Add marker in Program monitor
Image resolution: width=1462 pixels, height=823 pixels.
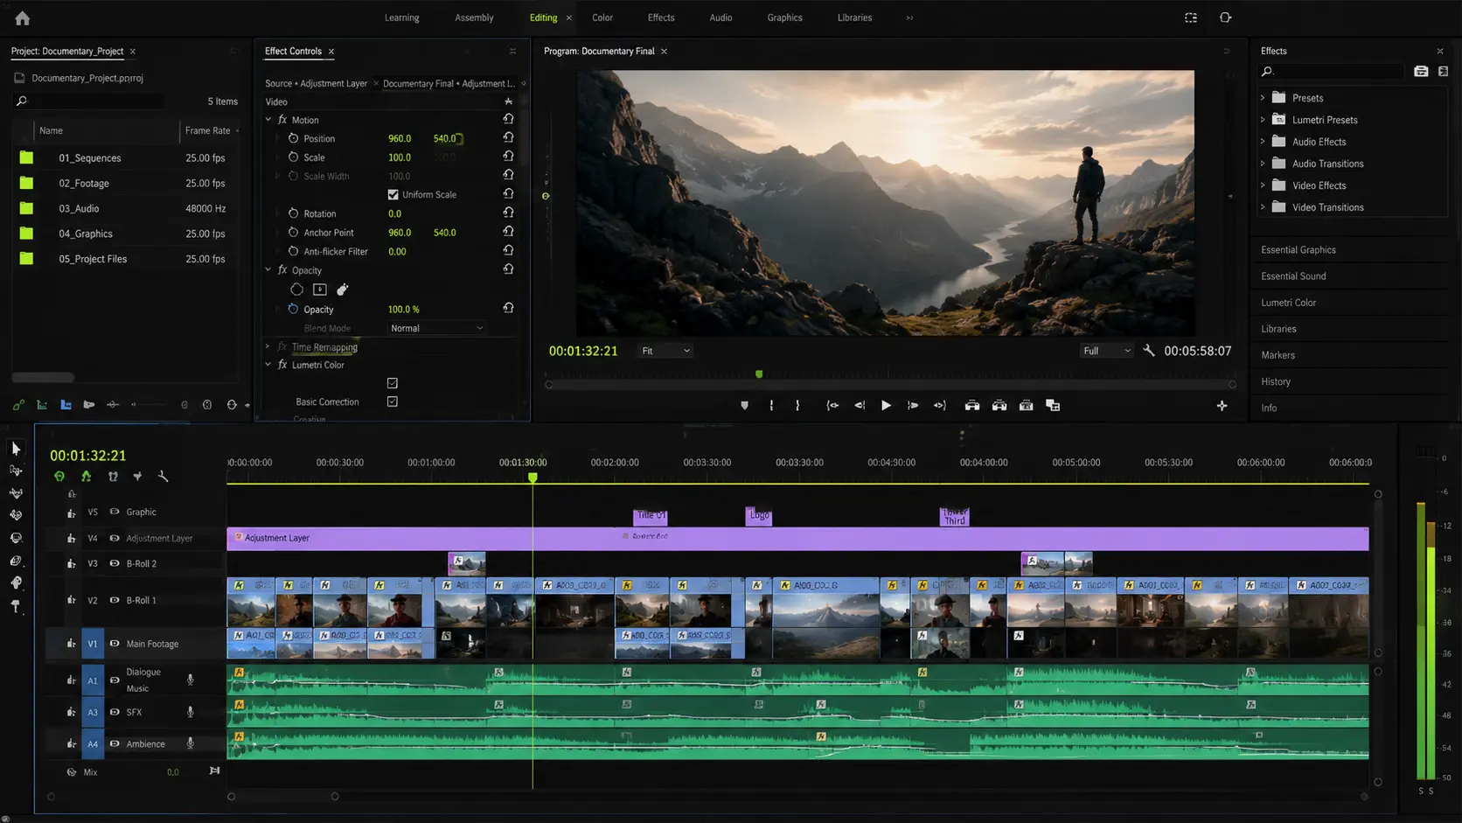click(x=744, y=406)
